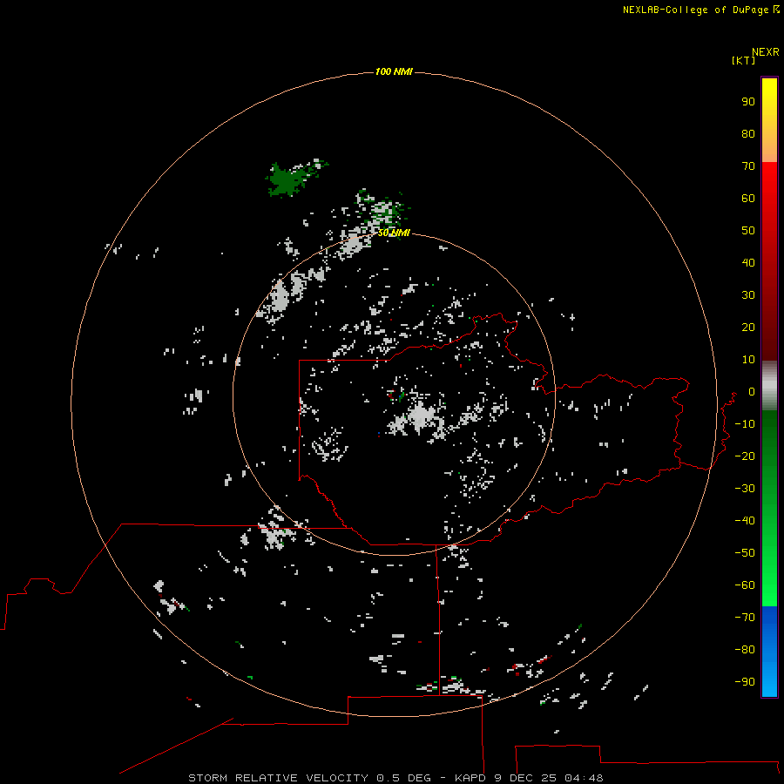Click the -80 value on the velocity scale

coord(745,650)
